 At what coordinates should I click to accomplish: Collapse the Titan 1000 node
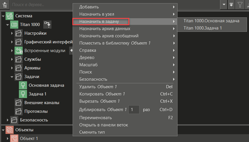pyautogui.click(x=8, y=25)
